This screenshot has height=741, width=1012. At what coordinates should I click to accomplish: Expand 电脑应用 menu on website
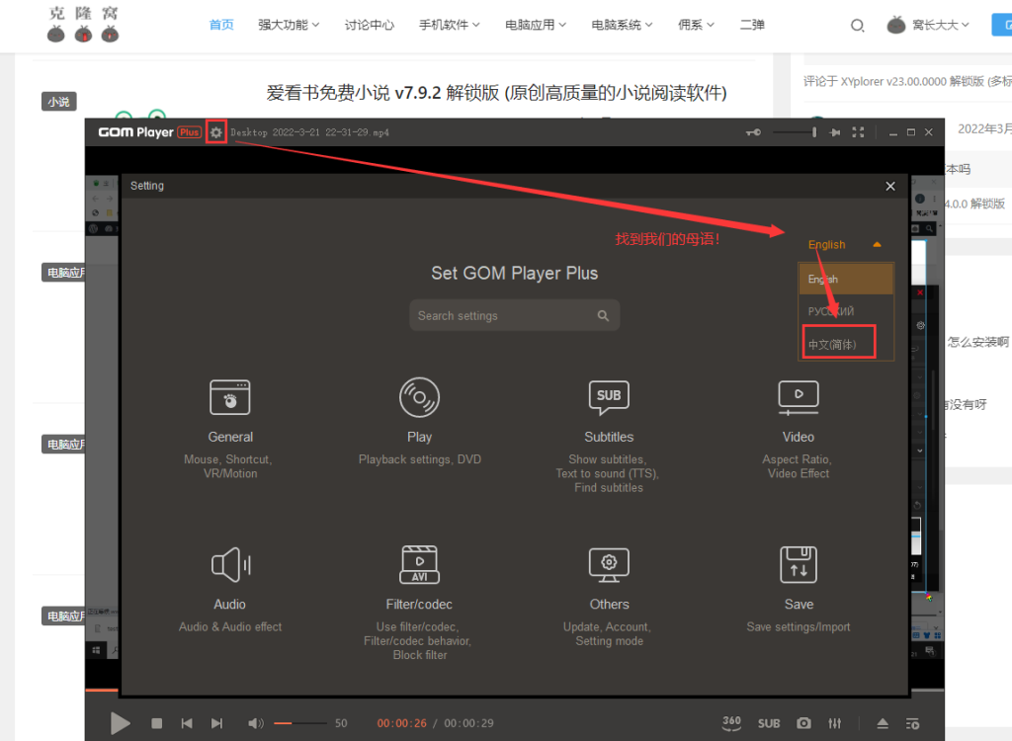point(536,25)
